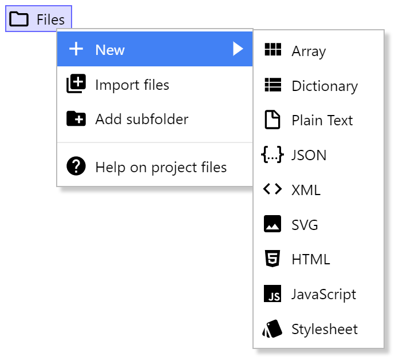Click the Array grid icon
Viewport: 395px width, 361px height.
click(272, 50)
